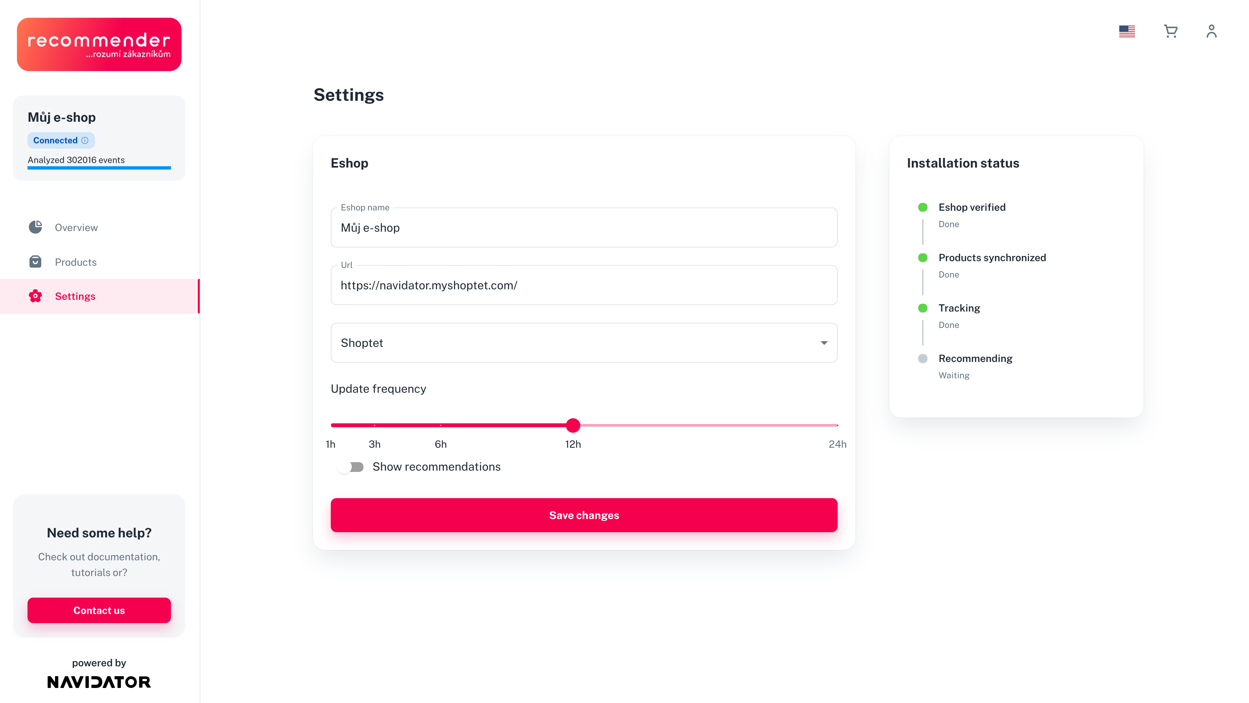
Task: Click the NAVIDATOR logo at bottom
Action: (99, 682)
